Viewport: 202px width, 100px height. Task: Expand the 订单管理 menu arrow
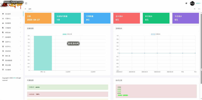(20, 28)
